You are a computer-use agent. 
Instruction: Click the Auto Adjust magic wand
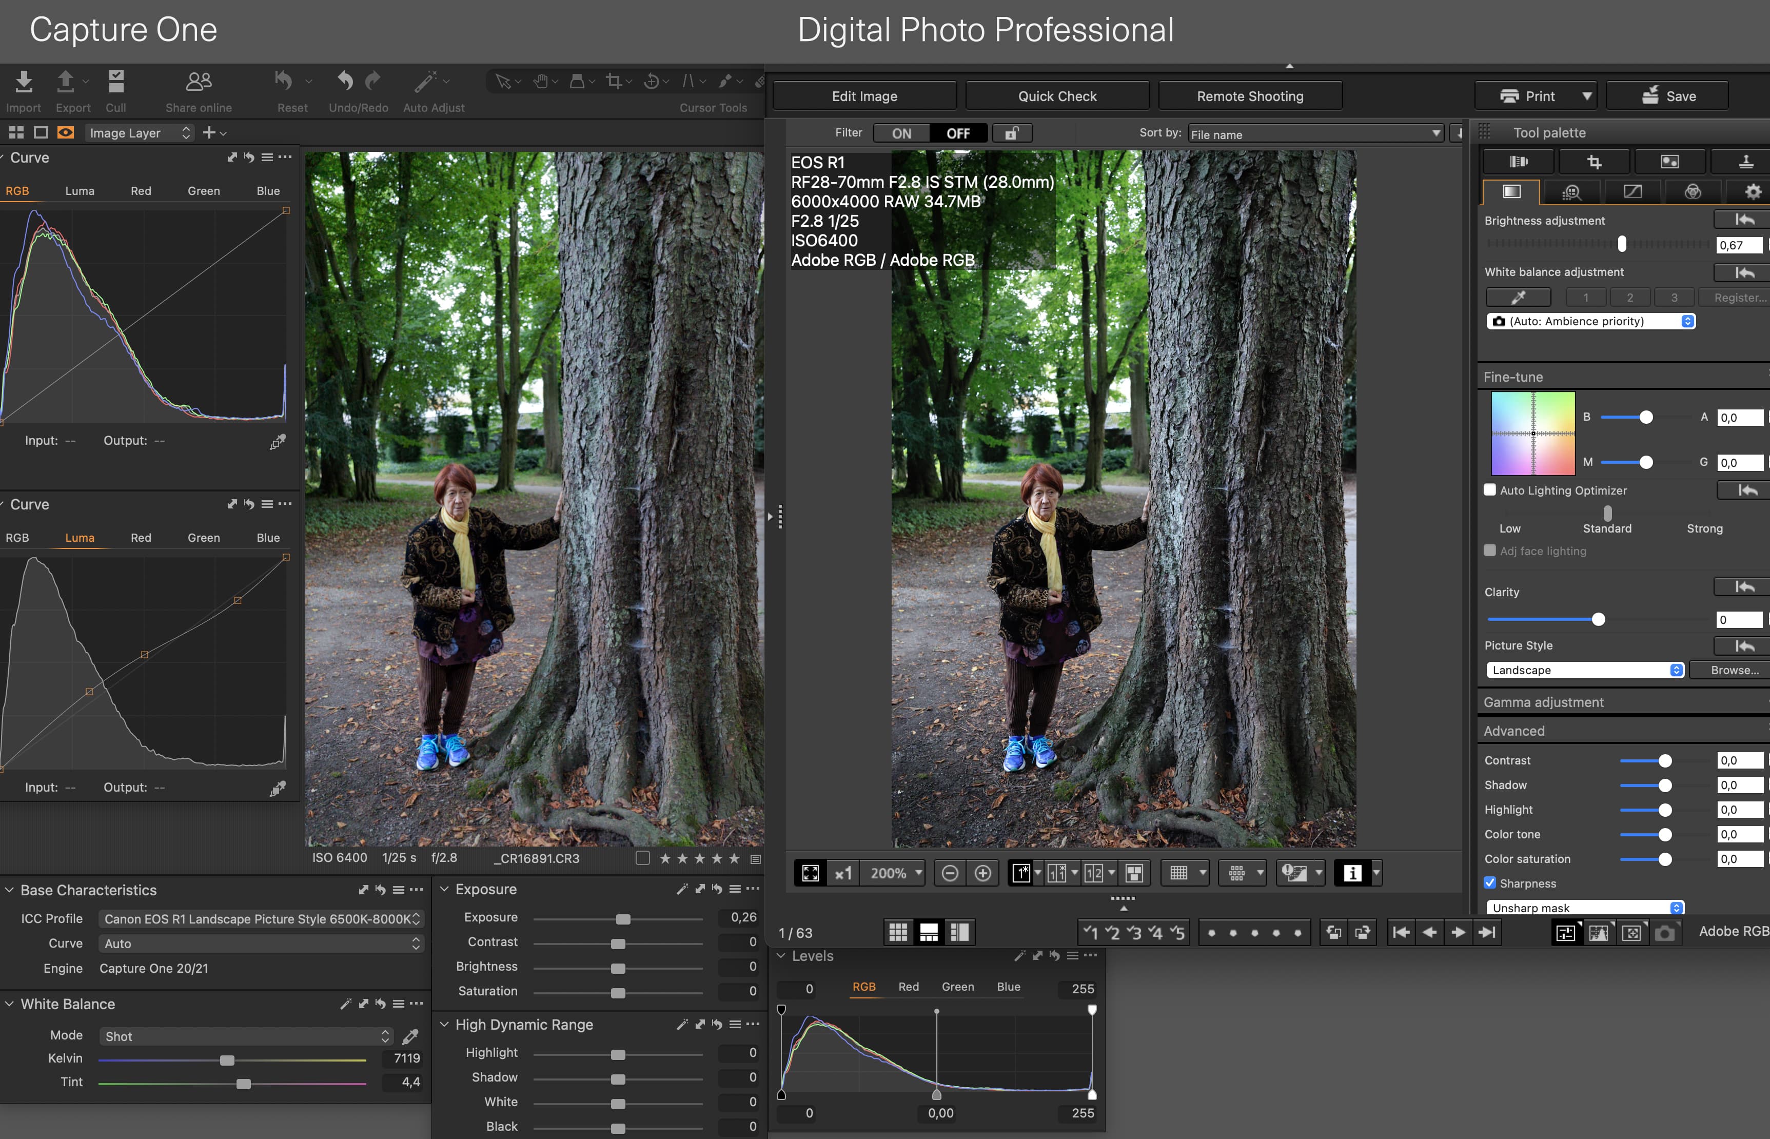click(x=425, y=82)
